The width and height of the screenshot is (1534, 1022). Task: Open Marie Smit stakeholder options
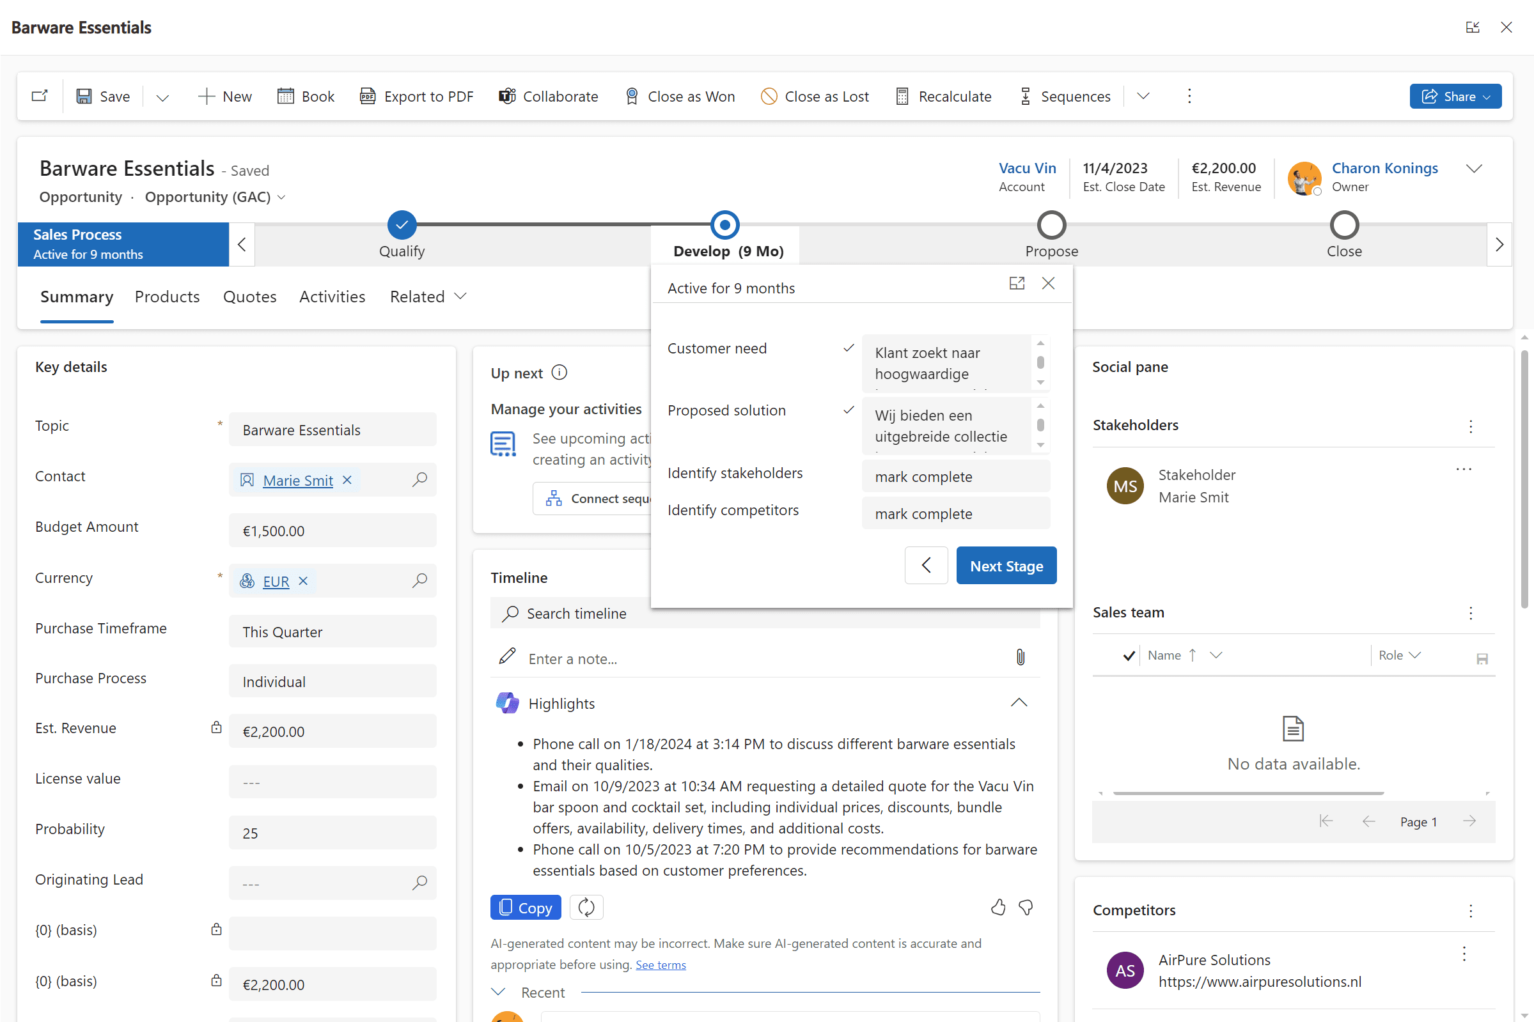(1464, 469)
